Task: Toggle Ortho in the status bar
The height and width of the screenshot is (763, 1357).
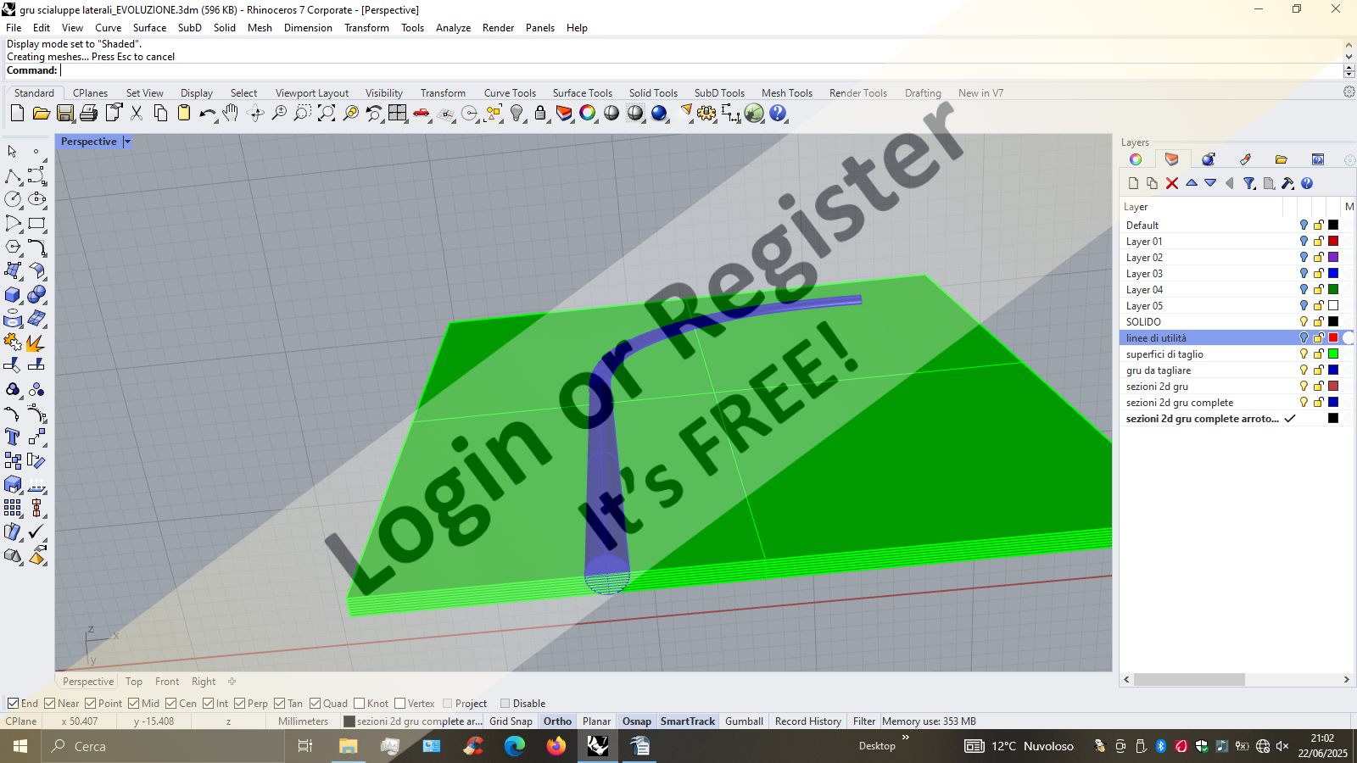Action: 557,721
